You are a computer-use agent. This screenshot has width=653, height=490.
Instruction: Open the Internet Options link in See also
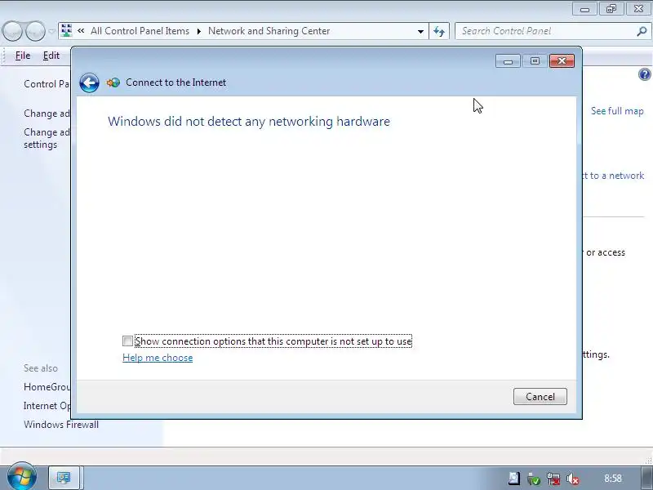(x=47, y=405)
